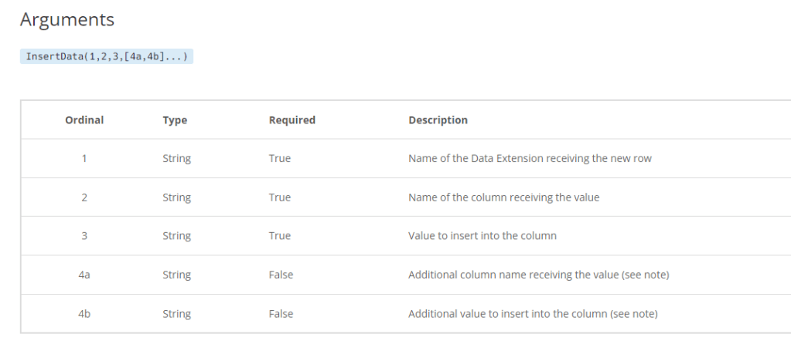
Task: Click the False value in row 4a
Action: pyautogui.click(x=281, y=275)
